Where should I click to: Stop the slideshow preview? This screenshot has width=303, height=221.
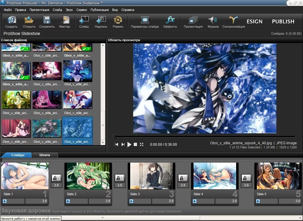pos(136,145)
